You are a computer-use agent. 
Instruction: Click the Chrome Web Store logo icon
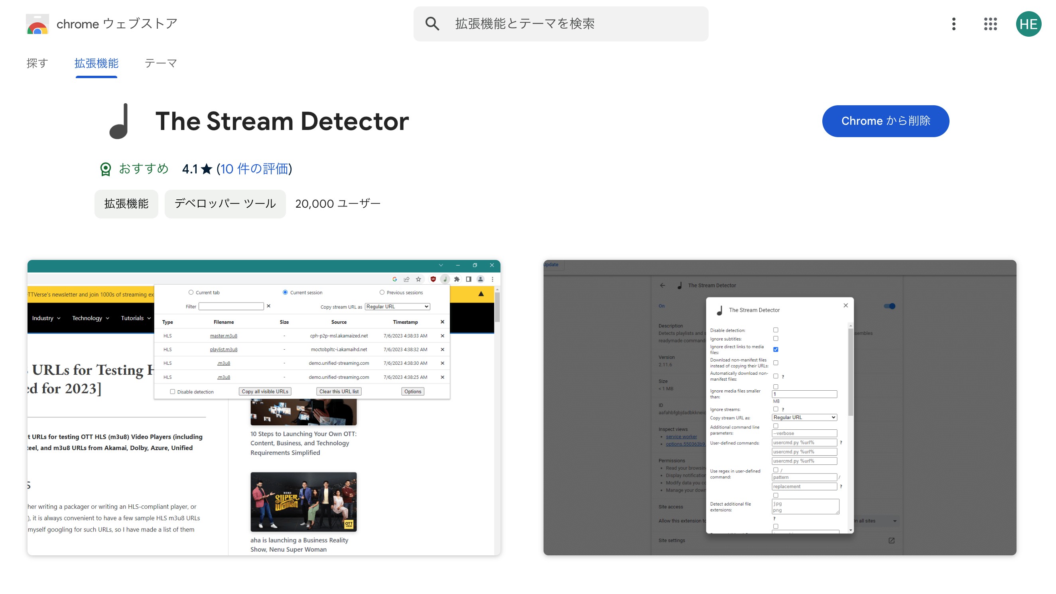(37, 24)
